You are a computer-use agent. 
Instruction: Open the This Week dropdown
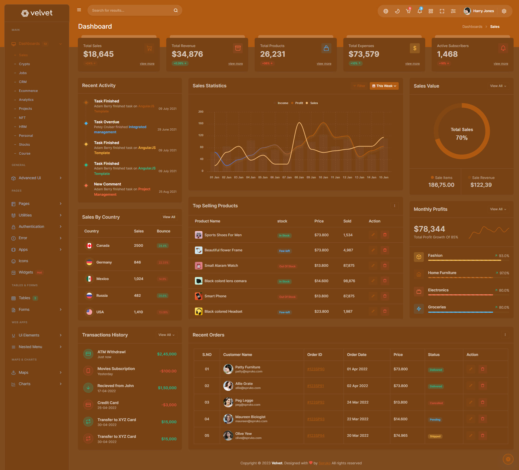384,86
